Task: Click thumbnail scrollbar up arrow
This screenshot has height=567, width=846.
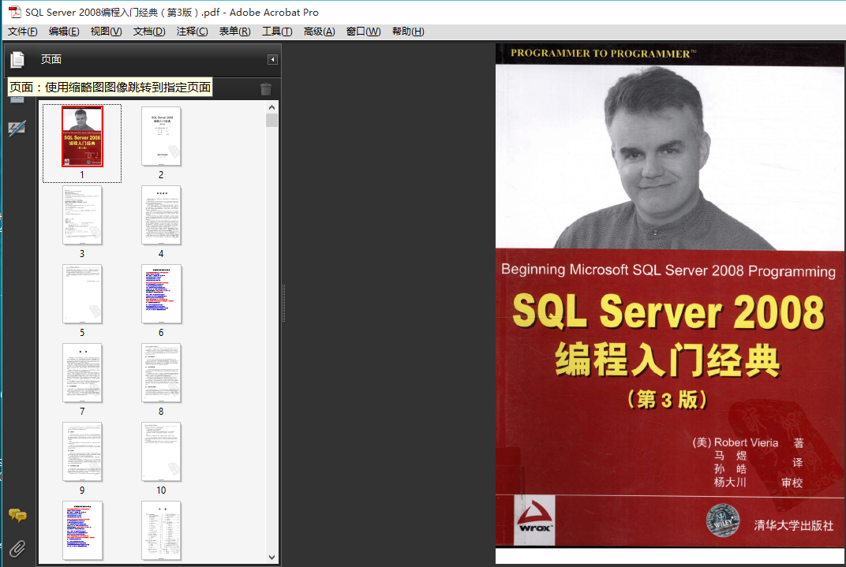Action: (272, 107)
